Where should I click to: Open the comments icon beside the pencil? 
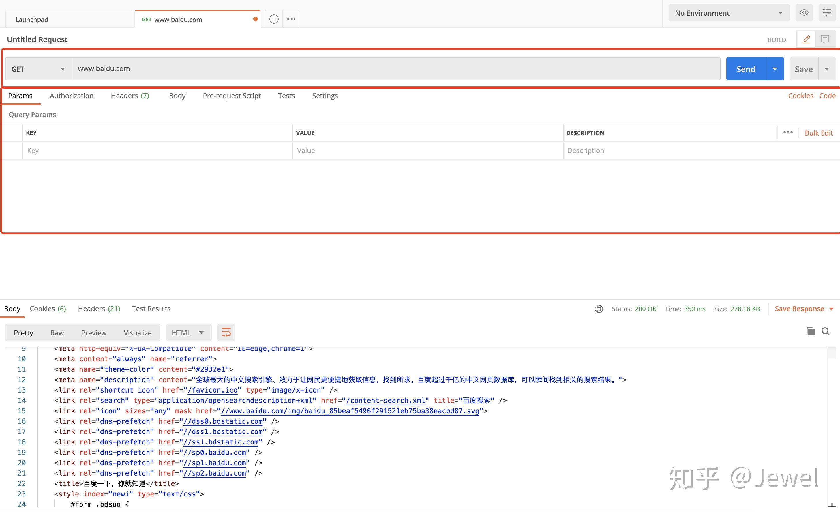click(825, 39)
